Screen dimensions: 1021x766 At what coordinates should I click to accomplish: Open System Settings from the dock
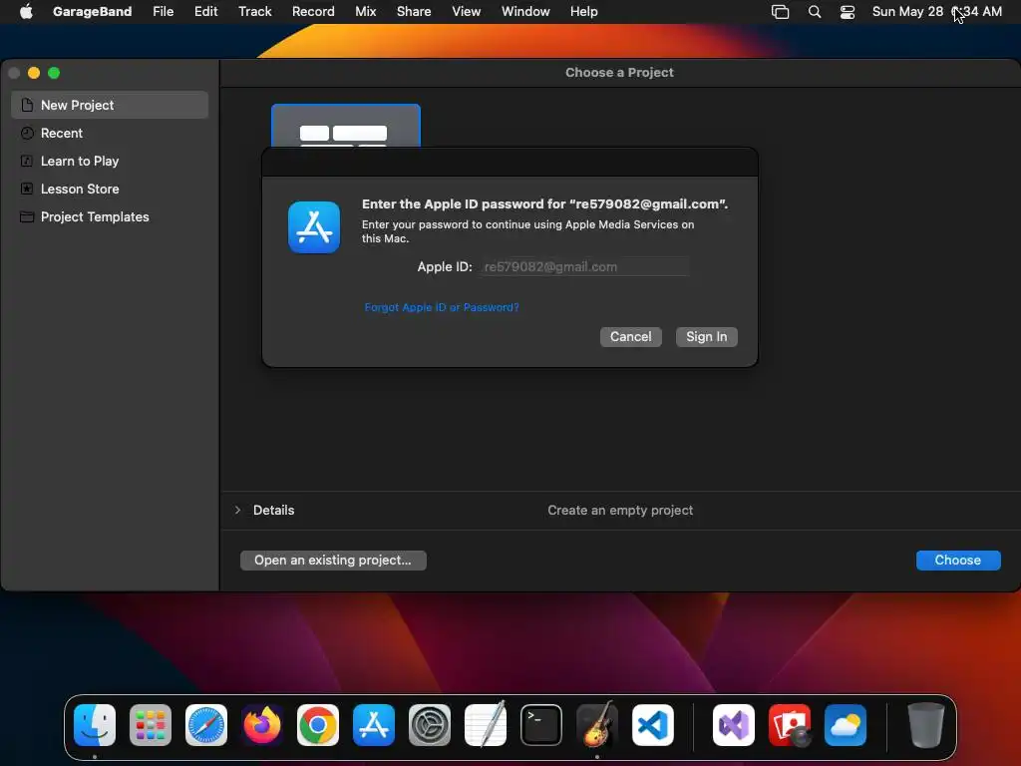pos(430,725)
